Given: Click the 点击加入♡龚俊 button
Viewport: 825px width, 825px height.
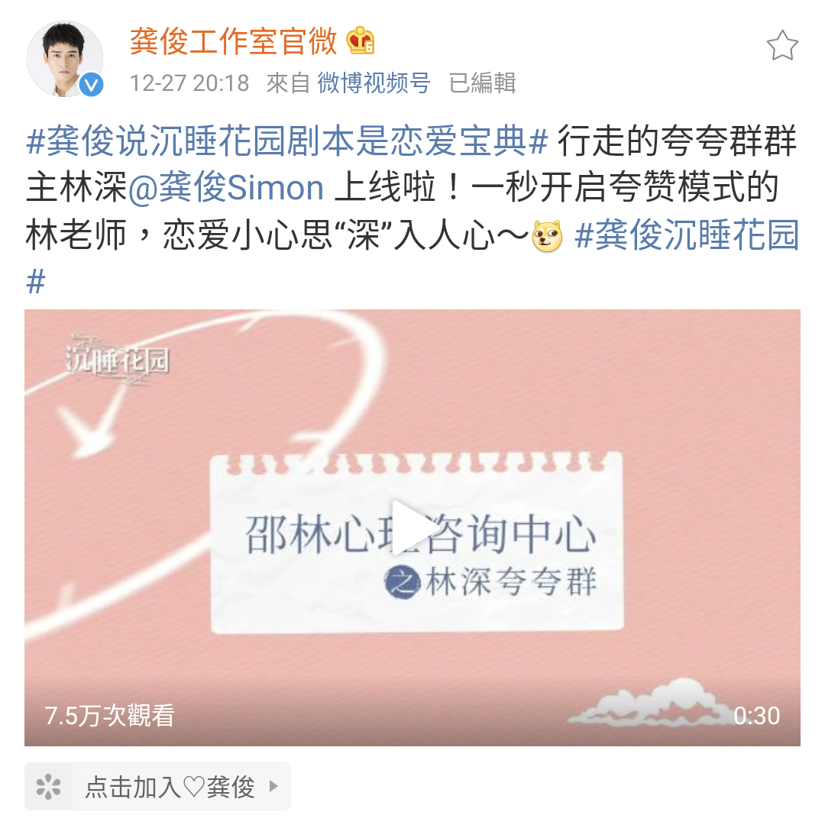Looking at the screenshot, I should (x=157, y=787).
